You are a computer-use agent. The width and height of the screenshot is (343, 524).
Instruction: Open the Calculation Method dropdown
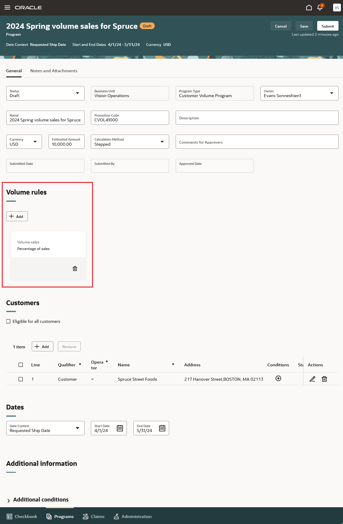[x=130, y=141]
